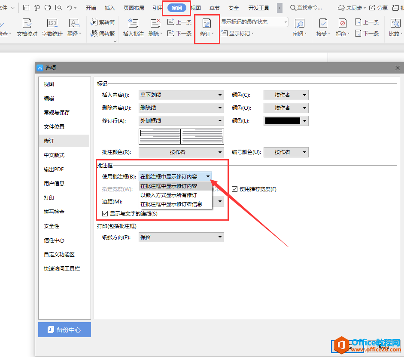Click the 备份中心 button
404x357 pixels.
[x=64, y=329]
